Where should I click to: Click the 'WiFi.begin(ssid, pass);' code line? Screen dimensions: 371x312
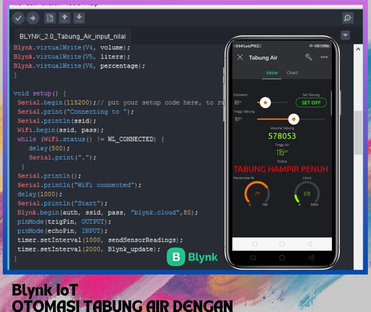pyautogui.click(x=61, y=130)
